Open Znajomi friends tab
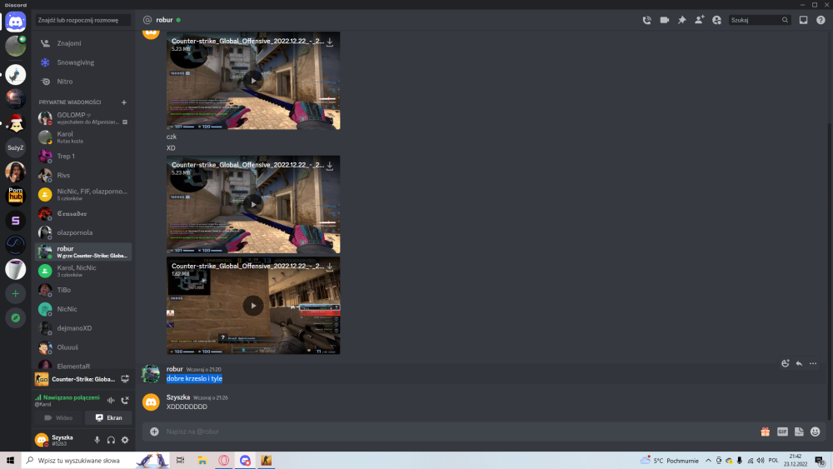Screen dimensions: 833x469 click(83, 43)
